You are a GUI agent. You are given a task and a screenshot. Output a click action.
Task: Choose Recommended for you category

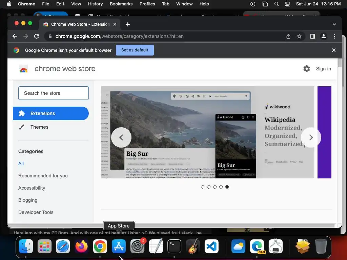coord(43,176)
